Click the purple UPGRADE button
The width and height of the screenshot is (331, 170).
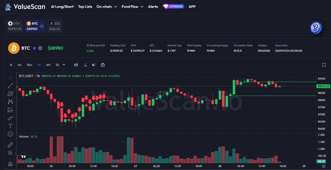[174, 7]
